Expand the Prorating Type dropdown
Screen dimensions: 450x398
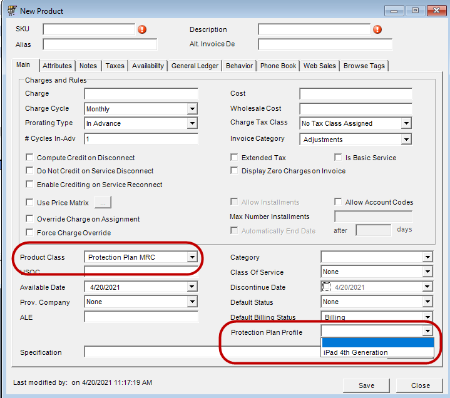192,123
